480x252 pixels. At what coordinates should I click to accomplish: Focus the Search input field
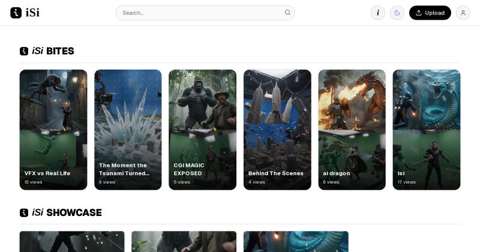pyautogui.click(x=205, y=13)
